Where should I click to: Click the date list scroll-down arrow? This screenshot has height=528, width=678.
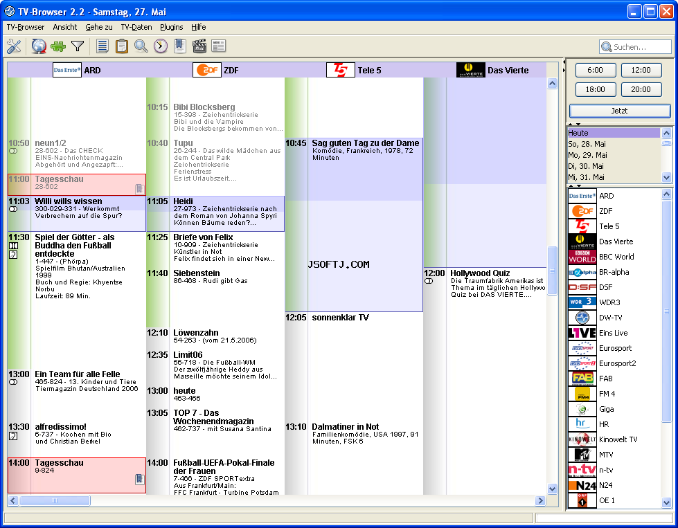coord(666,177)
